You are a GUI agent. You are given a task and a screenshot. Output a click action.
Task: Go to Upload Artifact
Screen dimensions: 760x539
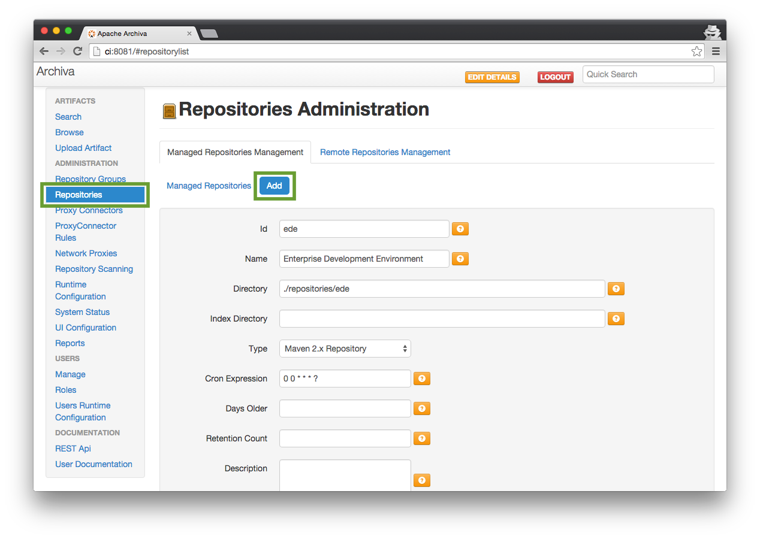click(x=83, y=148)
